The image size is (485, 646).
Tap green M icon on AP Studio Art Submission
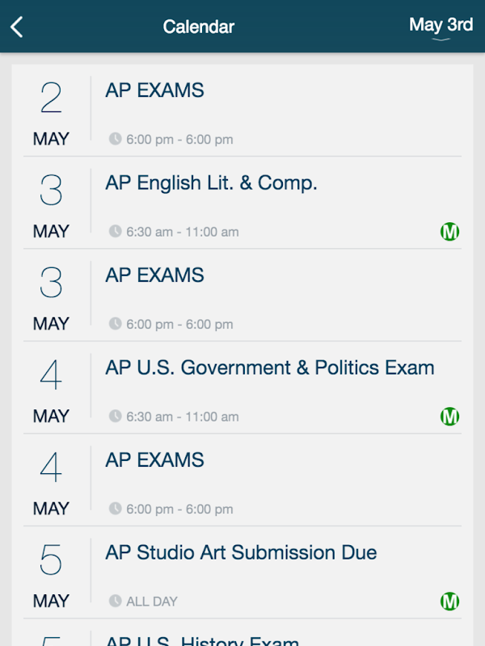coord(449,602)
